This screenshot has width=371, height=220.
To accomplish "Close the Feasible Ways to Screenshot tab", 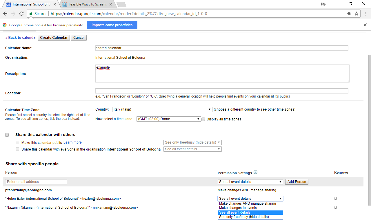I will pyautogui.click(x=111, y=4).
